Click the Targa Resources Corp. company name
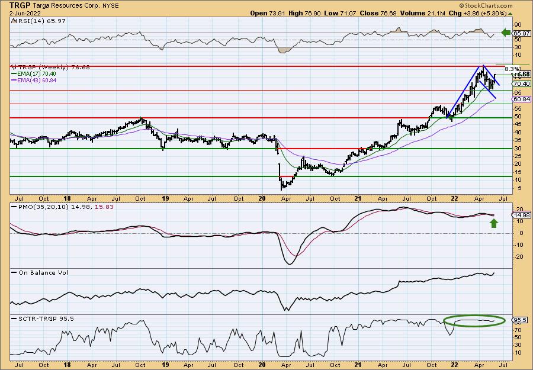The width and height of the screenshot is (533, 370). 66,6
